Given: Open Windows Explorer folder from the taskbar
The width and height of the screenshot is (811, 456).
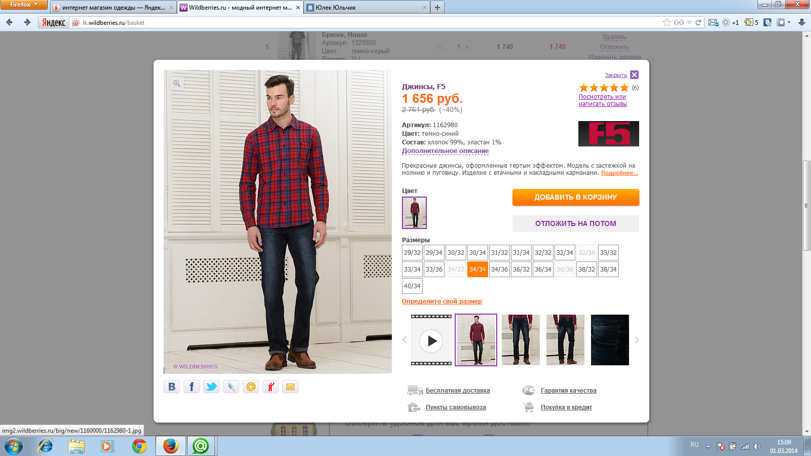Looking at the screenshot, I should (x=77, y=446).
